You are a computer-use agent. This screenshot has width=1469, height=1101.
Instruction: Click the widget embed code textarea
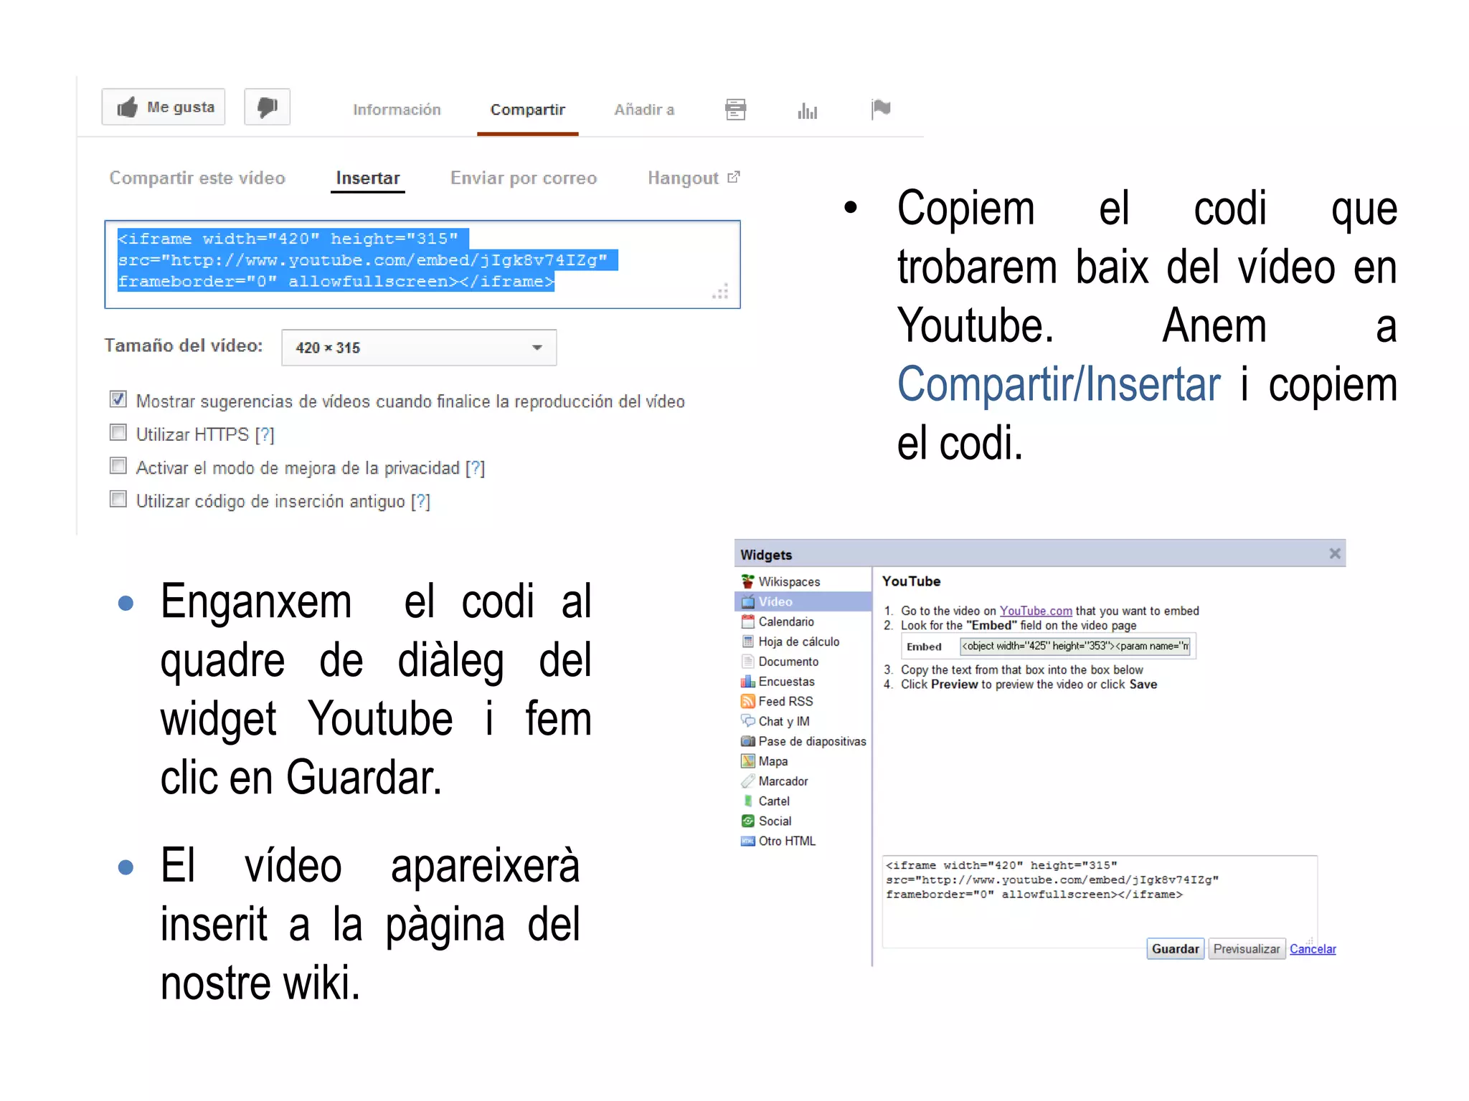pos(1100,902)
